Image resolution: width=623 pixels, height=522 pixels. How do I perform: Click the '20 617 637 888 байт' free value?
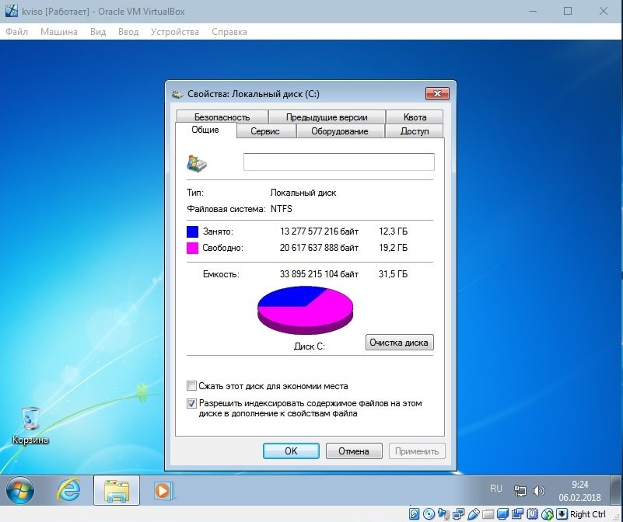coord(319,248)
